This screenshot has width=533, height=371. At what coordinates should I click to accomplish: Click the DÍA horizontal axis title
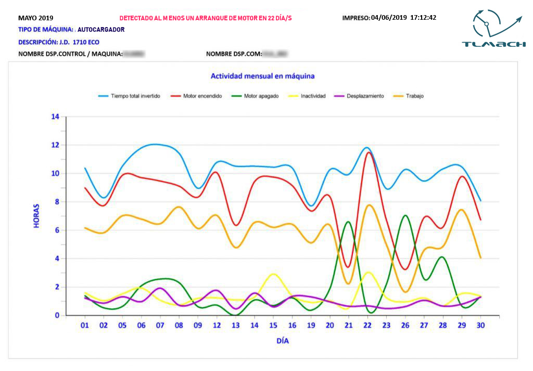[282, 341]
